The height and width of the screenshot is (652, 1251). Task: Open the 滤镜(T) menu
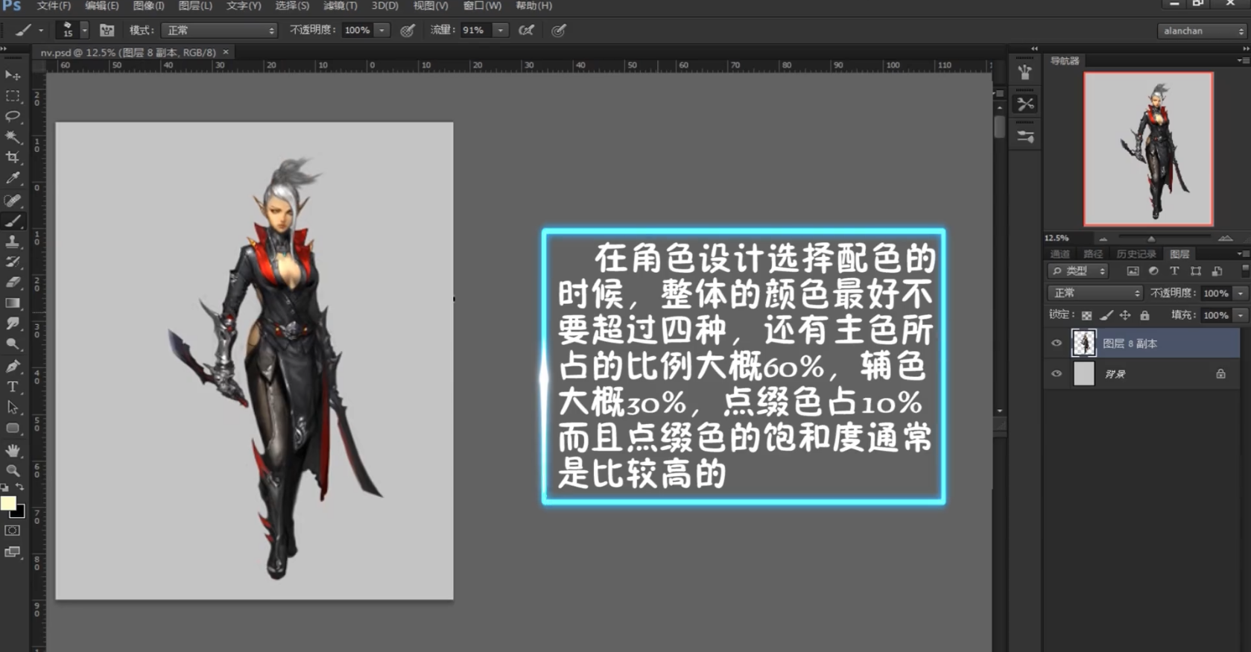point(341,6)
